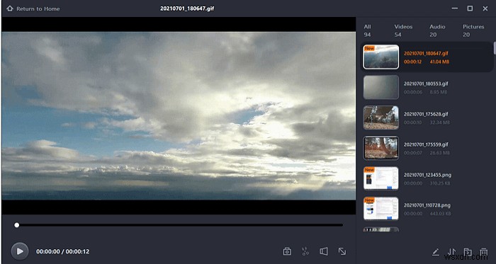This screenshot has height=264, width=496.
Task: Maximize the player window
Action: 470,8
